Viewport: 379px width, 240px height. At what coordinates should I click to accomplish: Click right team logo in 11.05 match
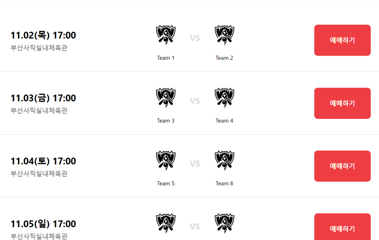[x=224, y=223]
